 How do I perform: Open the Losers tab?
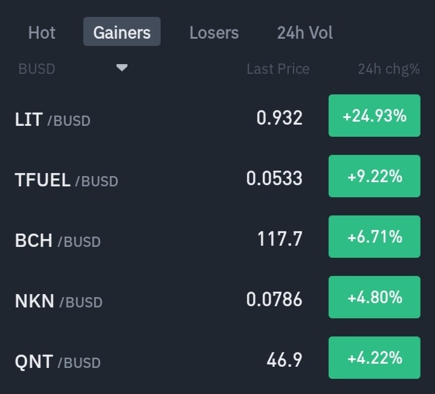(214, 33)
